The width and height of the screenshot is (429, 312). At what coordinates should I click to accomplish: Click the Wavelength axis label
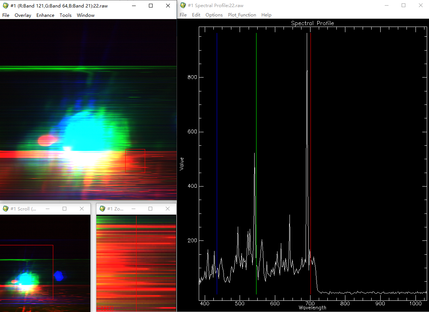coord(312,308)
